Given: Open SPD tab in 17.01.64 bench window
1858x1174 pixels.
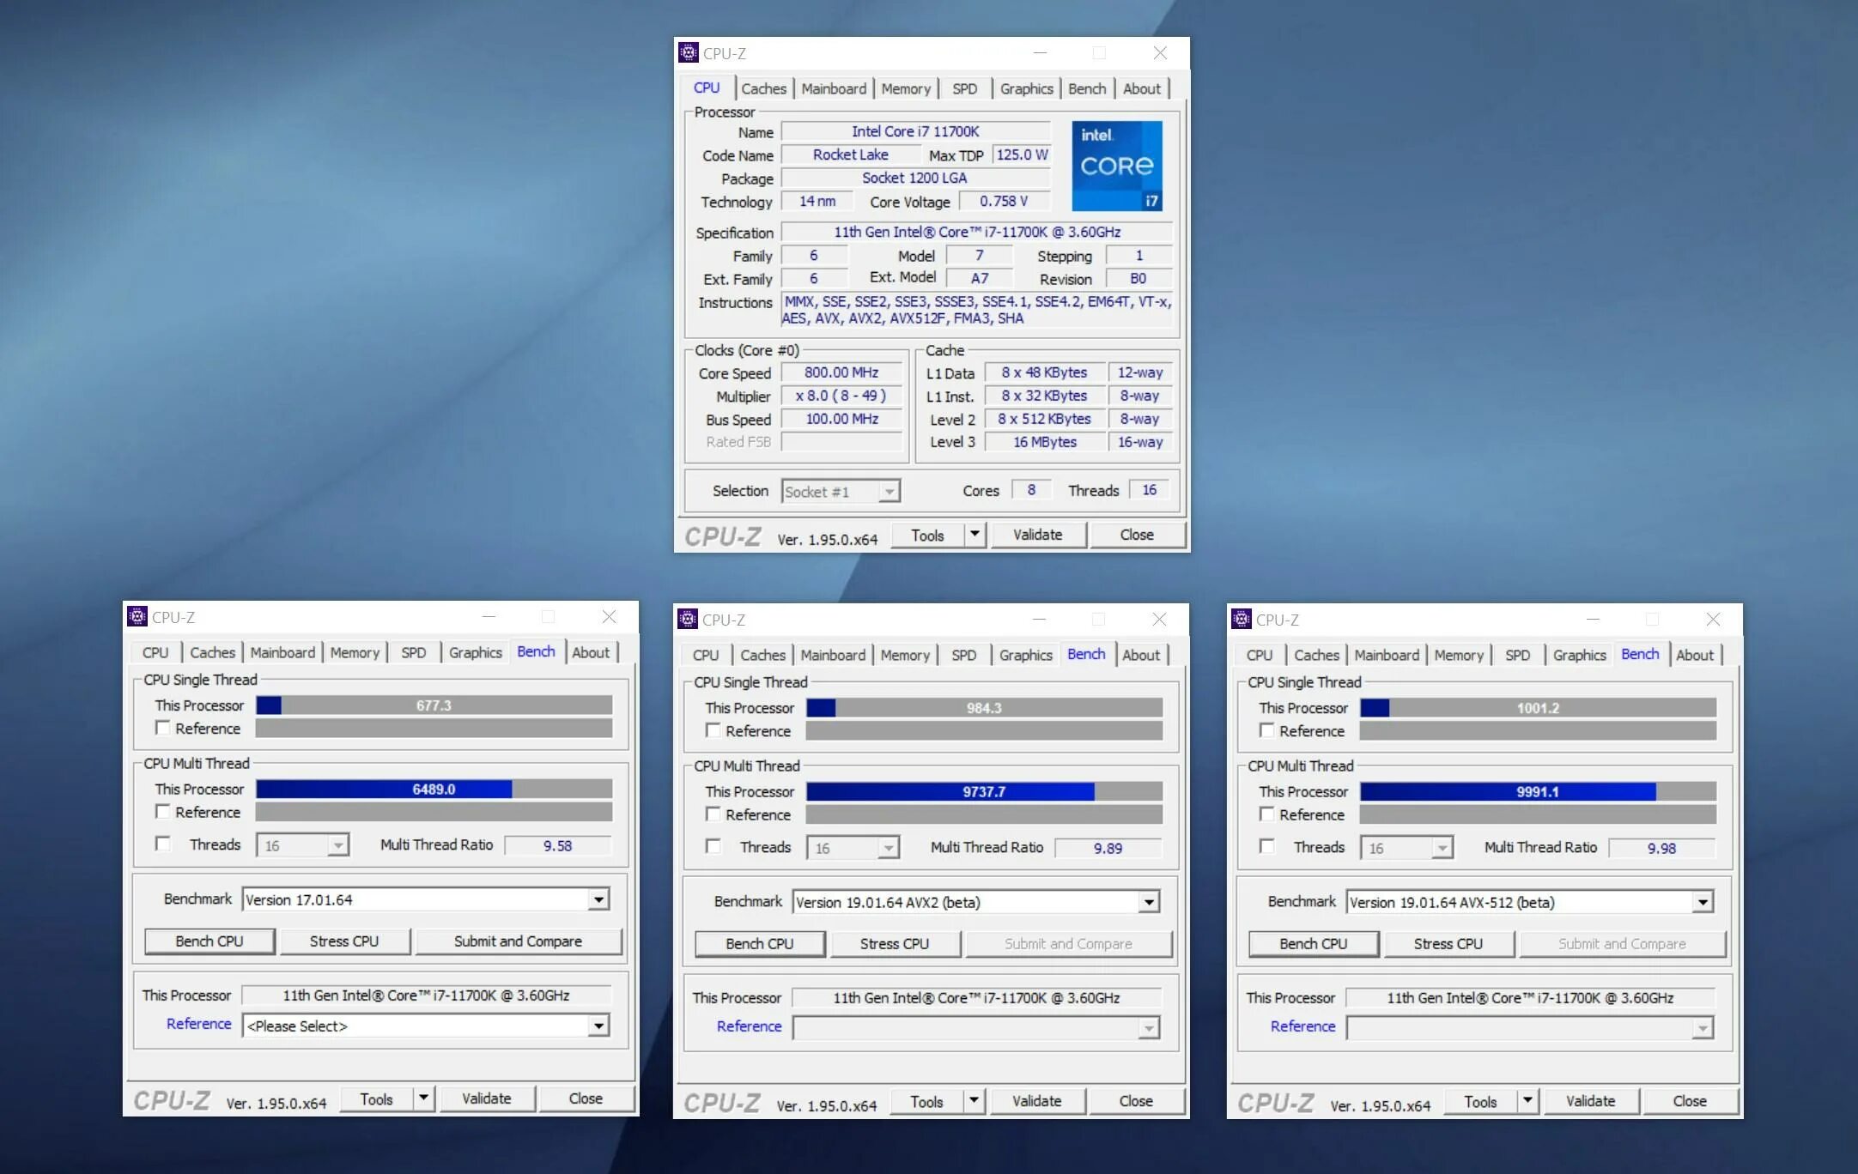Looking at the screenshot, I should [x=413, y=652].
